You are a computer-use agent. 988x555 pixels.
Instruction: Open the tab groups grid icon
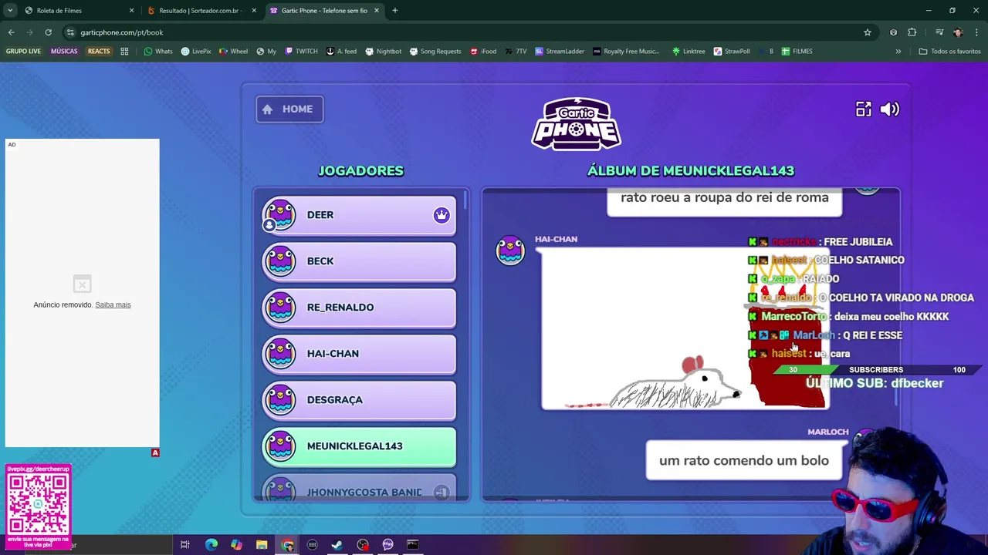(x=124, y=52)
